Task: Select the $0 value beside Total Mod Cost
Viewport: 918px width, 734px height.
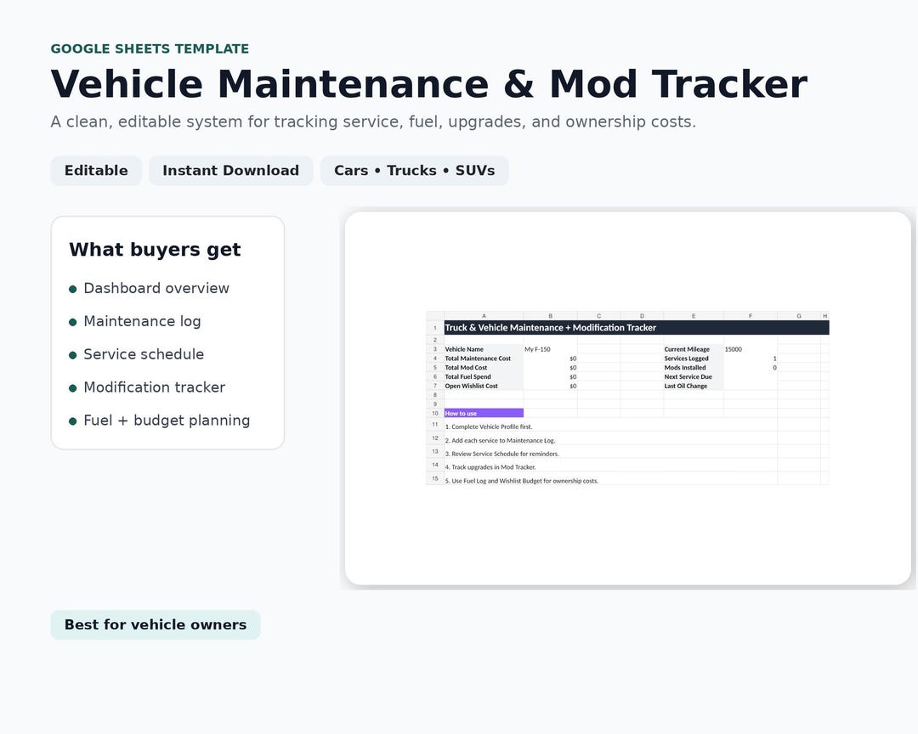Action: click(x=550, y=368)
